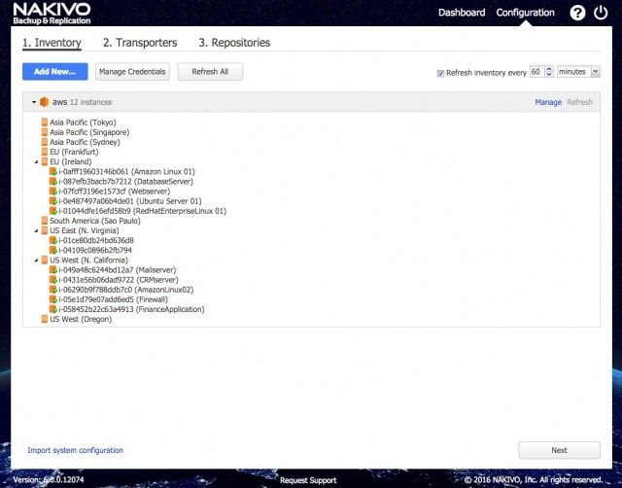Click the FinanceApplication instance icon
Screen dimensions: 622x488
pyautogui.click(x=53, y=309)
